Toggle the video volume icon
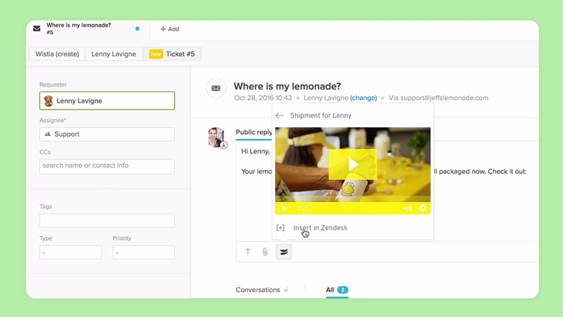Viewport: 563px width, 317px height. tap(408, 208)
